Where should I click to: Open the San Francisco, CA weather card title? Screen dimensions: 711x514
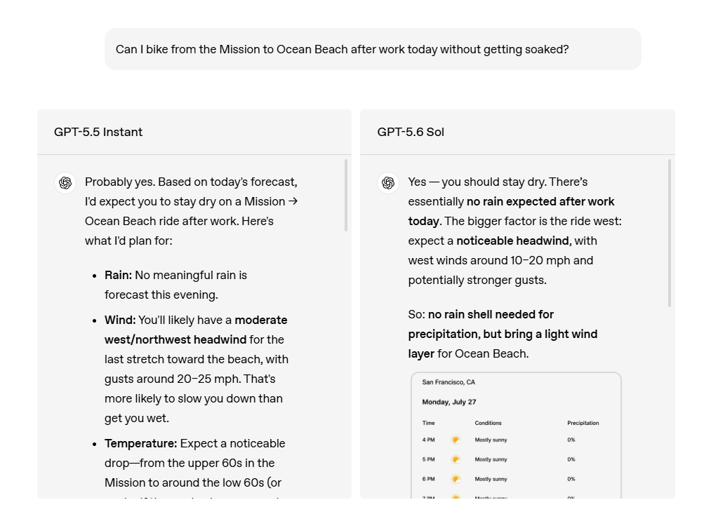448,382
